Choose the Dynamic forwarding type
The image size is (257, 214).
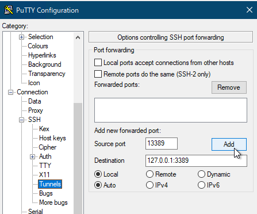click(x=201, y=174)
